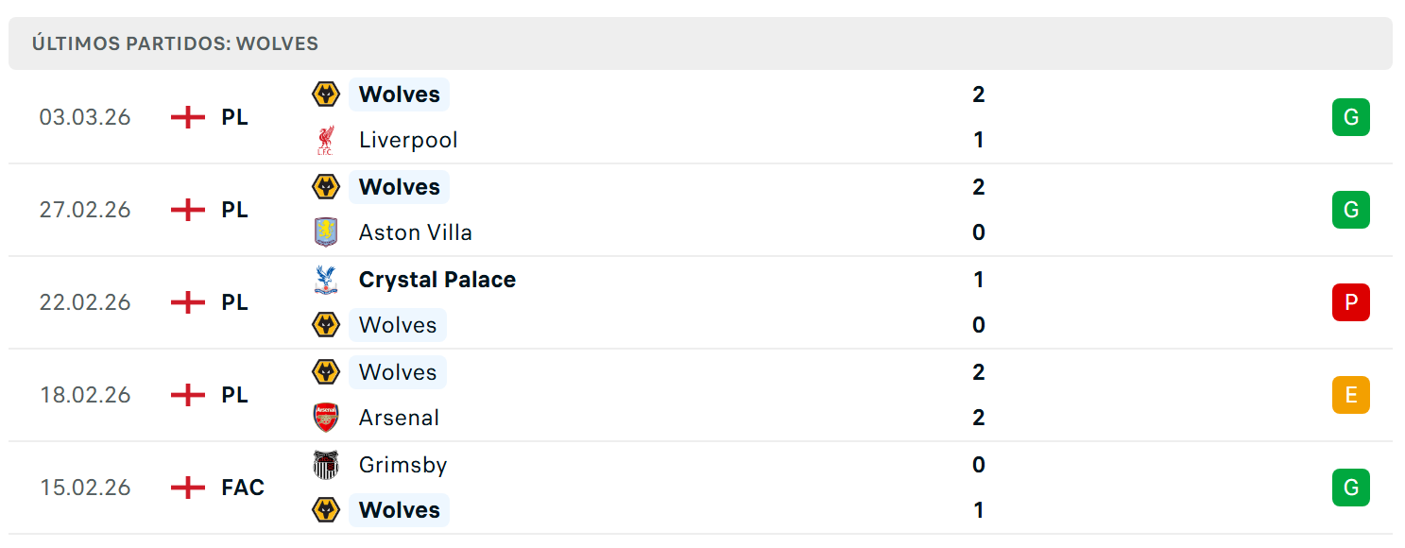Open the Grimsby team name link

(403, 465)
